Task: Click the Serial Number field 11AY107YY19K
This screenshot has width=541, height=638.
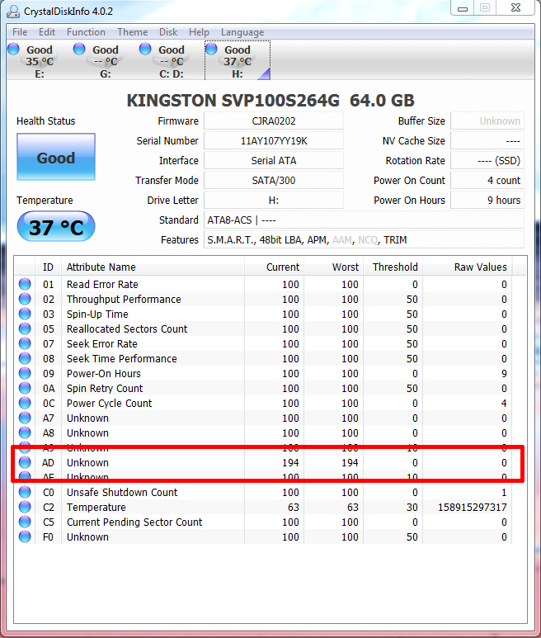Action: (x=274, y=141)
